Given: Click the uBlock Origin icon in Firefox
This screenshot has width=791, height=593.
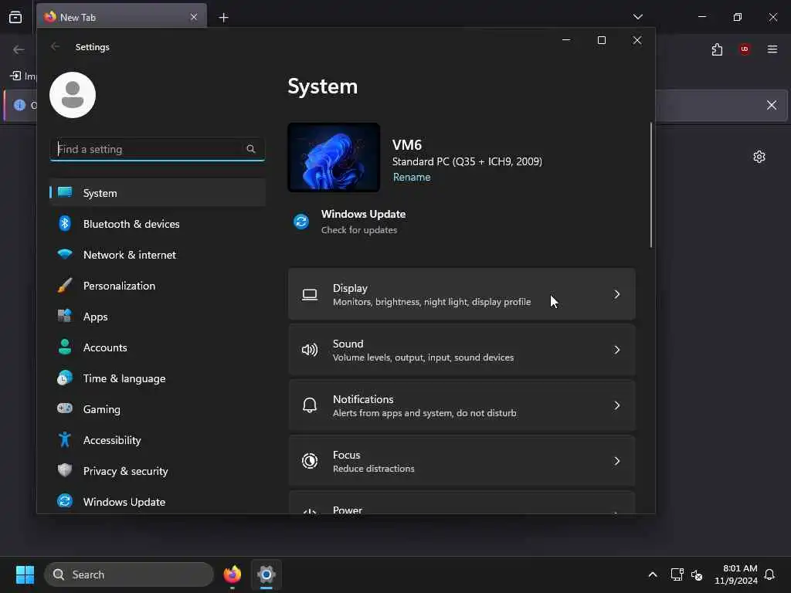Looking at the screenshot, I should [x=745, y=49].
